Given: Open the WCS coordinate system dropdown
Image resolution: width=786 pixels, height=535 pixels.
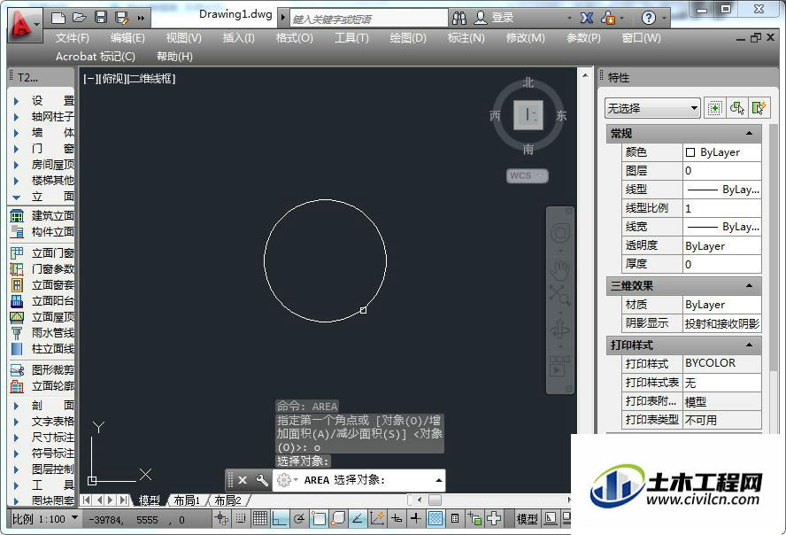Looking at the screenshot, I should (x=528, y=175).
